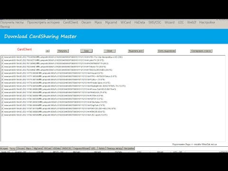The width and height of the screenshot is (228, 171).
Task: Toggle checkbox for Viasat (5.0°E) line
Action: pos(2,73)
